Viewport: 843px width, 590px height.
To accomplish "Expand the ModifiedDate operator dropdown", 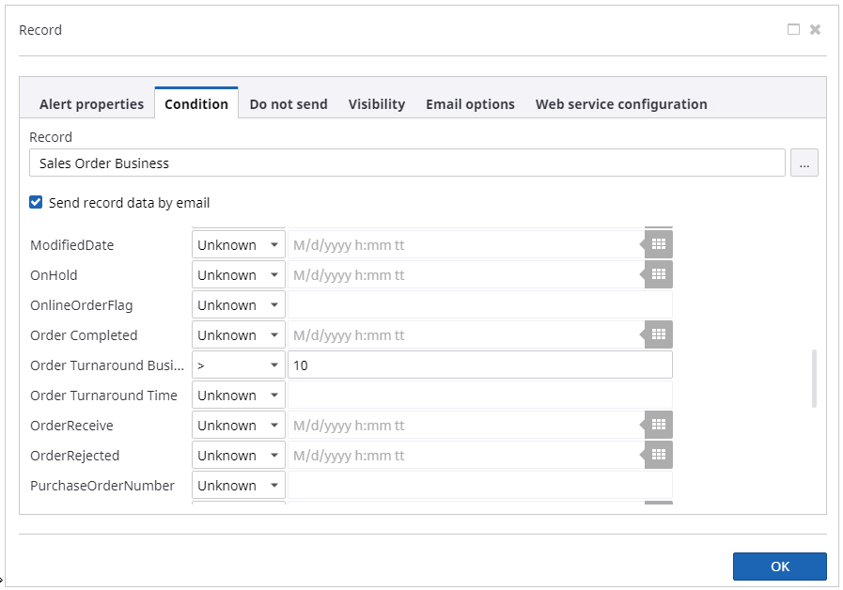I will (x=239, y=245).
